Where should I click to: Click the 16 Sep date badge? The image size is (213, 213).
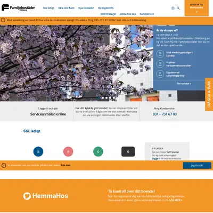click(x=160, y=54)
